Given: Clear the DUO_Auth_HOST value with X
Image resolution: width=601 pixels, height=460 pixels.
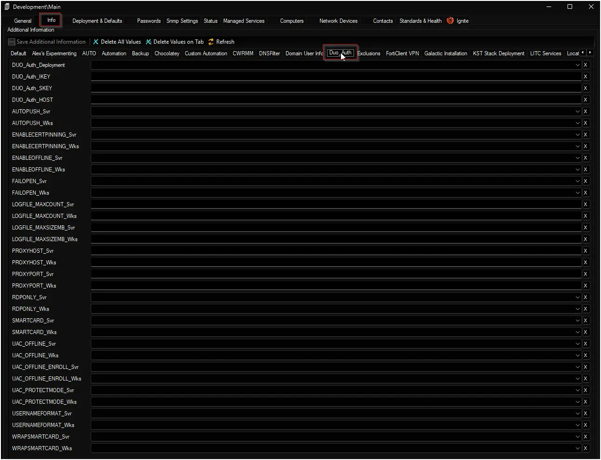Looking at the screenshot, I should pos(586,100).
